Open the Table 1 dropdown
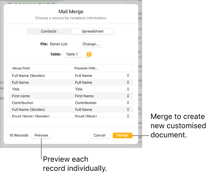Screen dimensions: 214x175 [78, 54]
